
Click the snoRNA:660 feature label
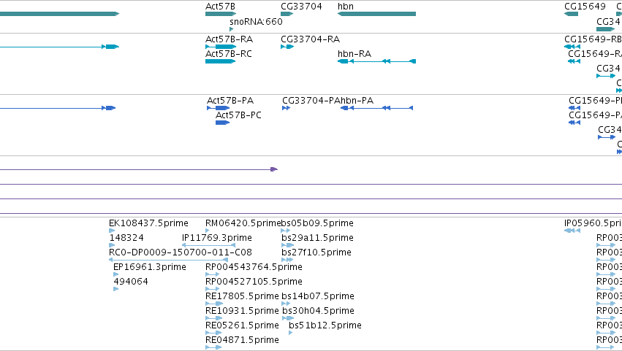[257, 21]
